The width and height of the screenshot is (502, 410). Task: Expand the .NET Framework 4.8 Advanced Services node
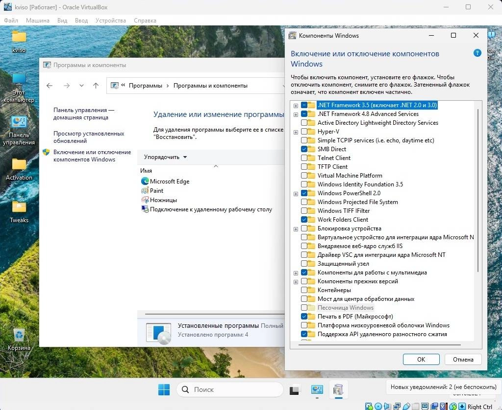coord(296,114)
